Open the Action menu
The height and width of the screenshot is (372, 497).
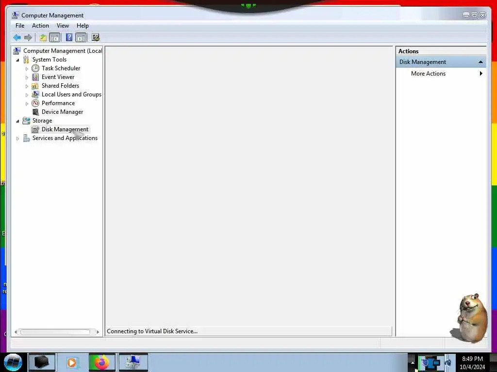tap(40, 26)
